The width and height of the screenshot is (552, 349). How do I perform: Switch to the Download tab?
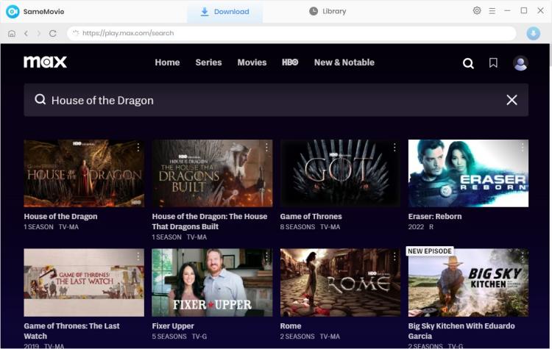(224, 12)
